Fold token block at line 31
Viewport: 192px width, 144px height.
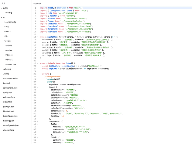pyautogui.click(x=38, y=87)
